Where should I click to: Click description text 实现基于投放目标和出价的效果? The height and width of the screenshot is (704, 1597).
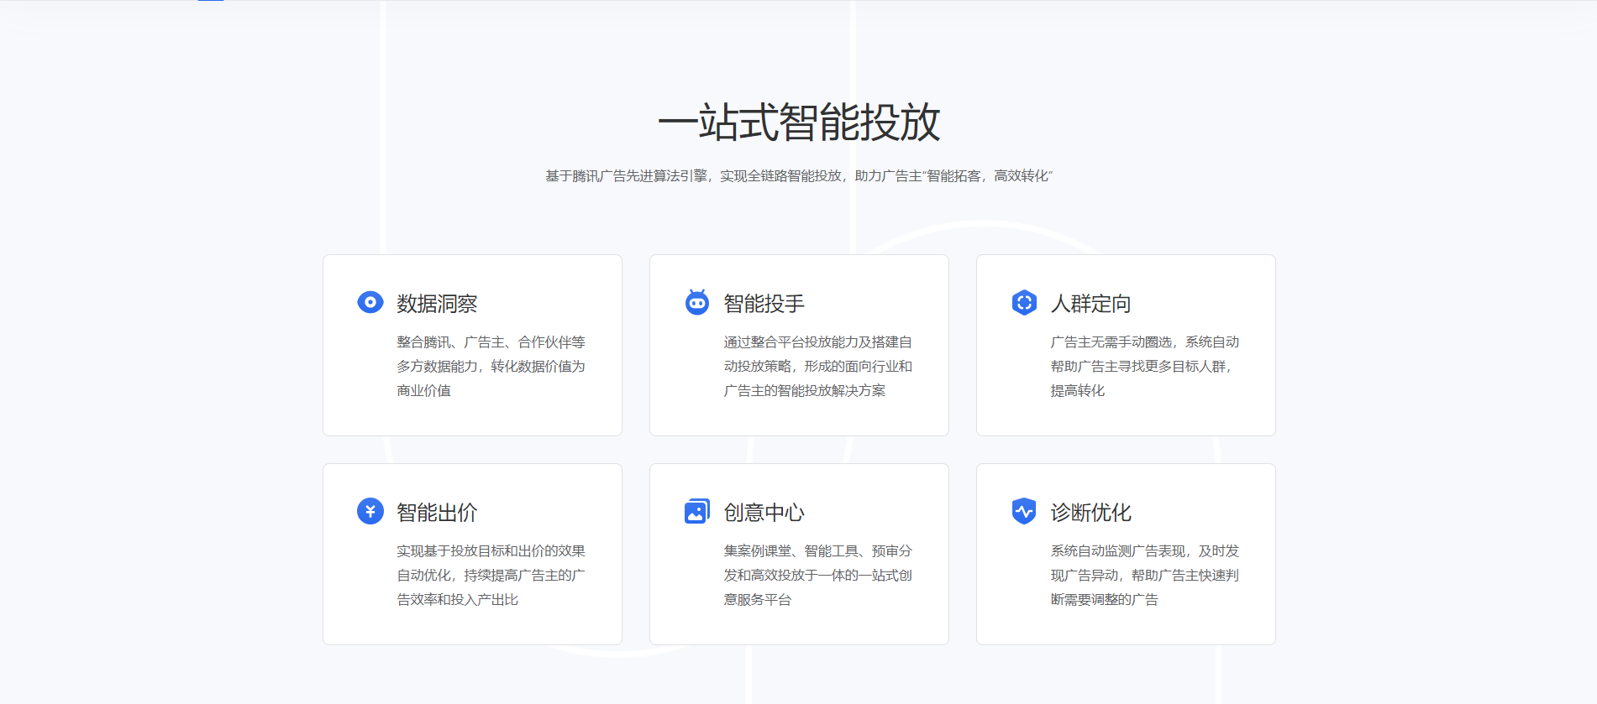tap(491, 551)
